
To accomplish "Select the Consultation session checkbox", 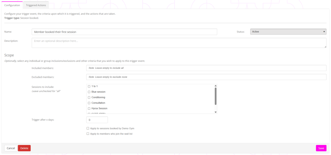I will [x=89, y=103].
